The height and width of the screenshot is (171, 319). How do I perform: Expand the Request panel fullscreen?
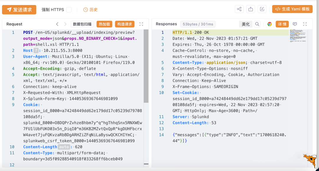(141, 24)
